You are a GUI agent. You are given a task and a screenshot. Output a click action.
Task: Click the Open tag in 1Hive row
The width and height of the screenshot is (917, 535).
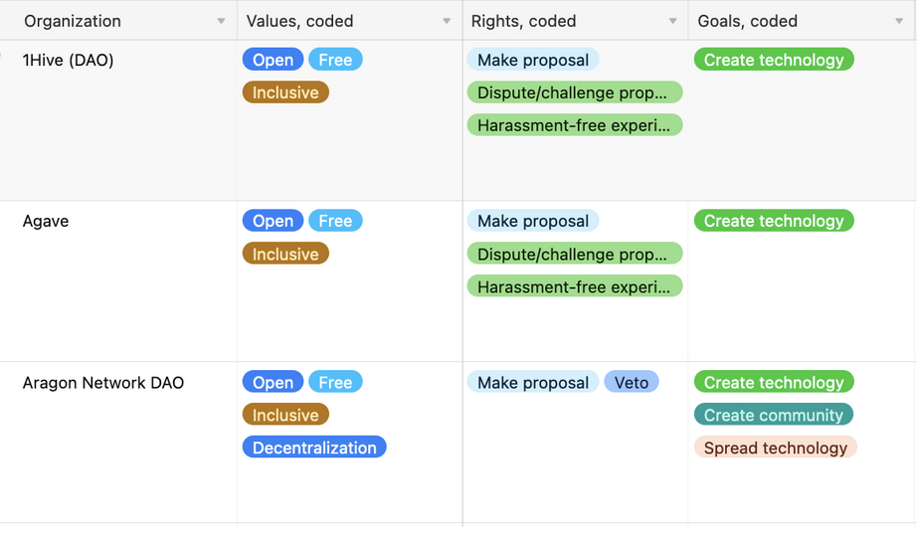(x=273, y=60)
